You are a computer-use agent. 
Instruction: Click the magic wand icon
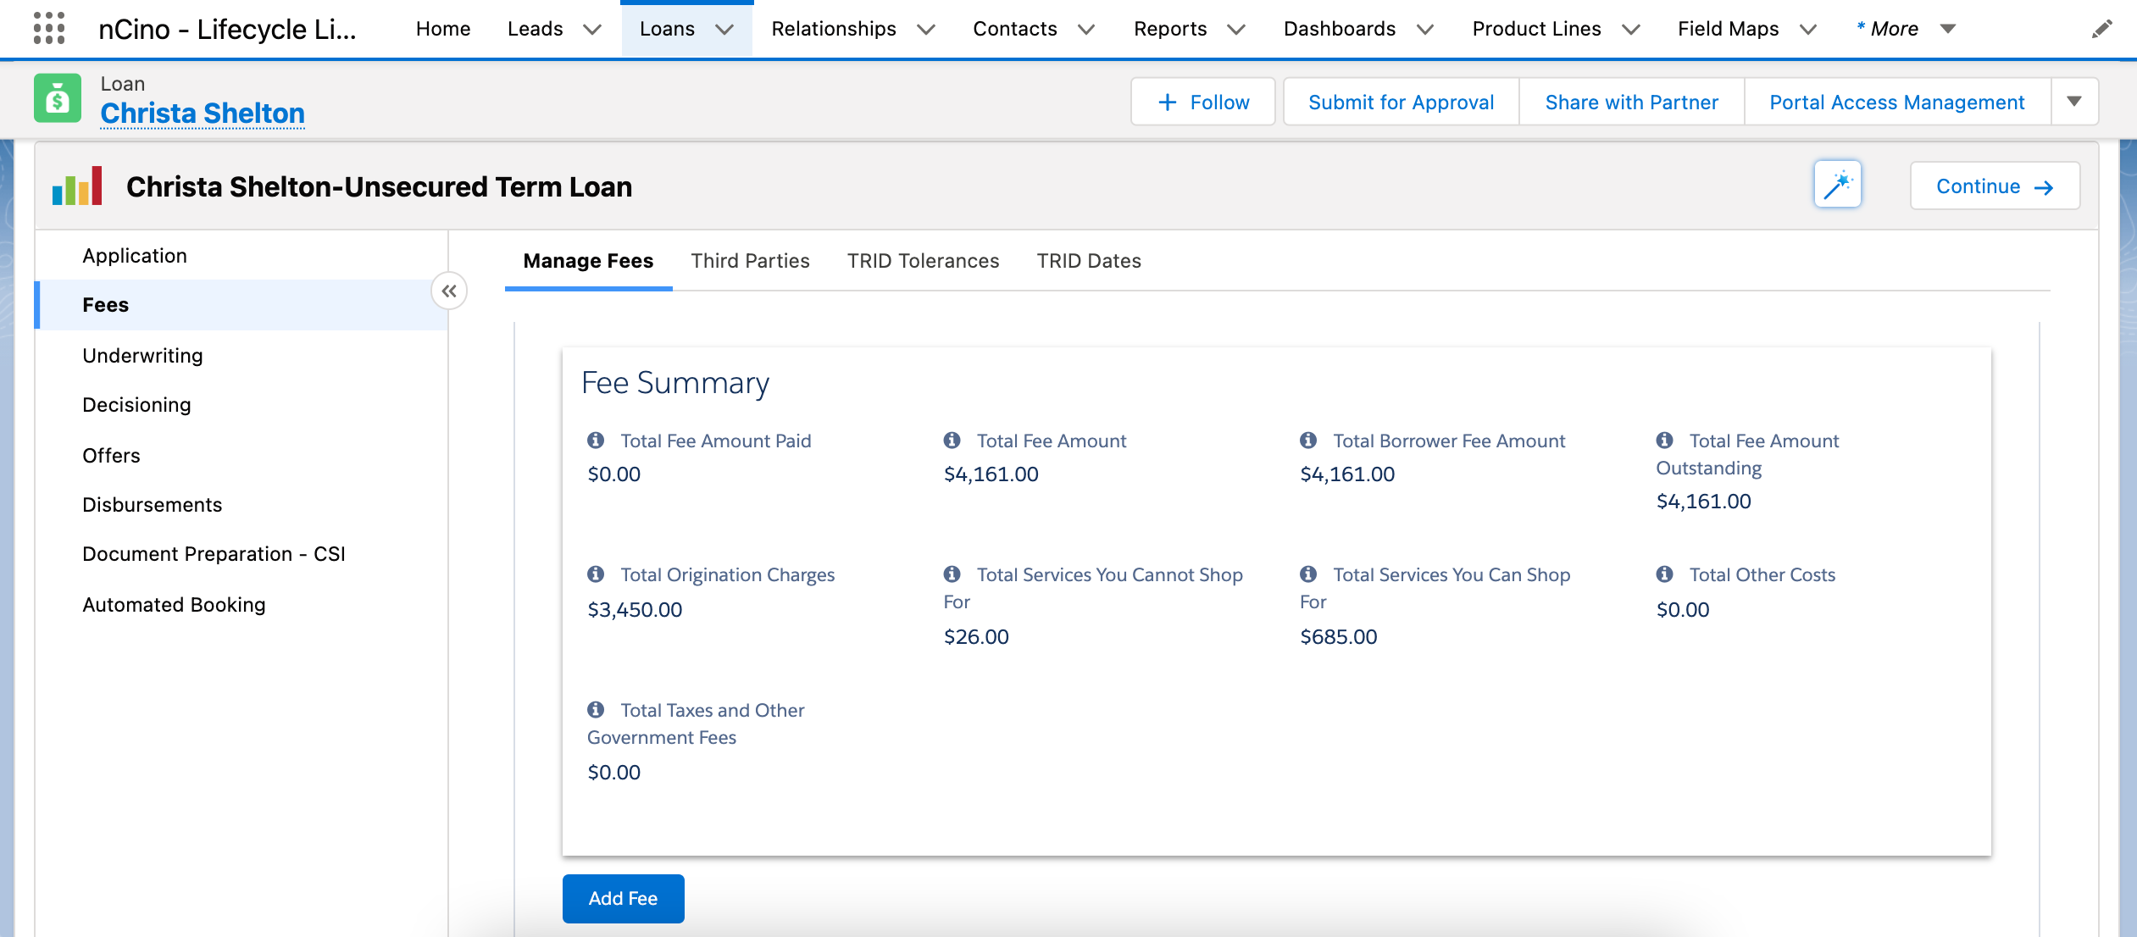click(1837, 185)
